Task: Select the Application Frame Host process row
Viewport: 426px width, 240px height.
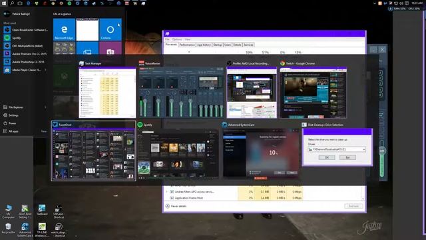Action: 234,198
